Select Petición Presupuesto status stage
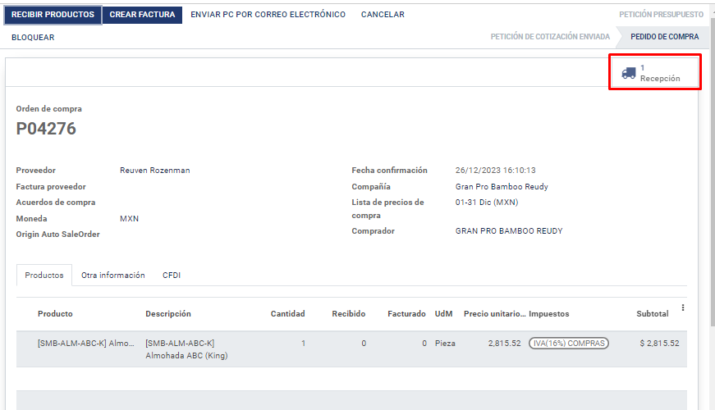Screen dimensions: 715x410 [661, 15]
